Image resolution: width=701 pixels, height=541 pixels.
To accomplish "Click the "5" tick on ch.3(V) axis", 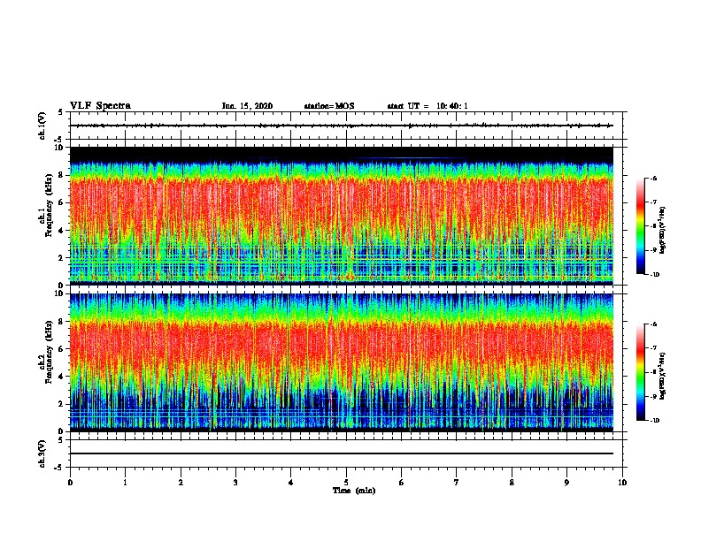I will [61, 439].
